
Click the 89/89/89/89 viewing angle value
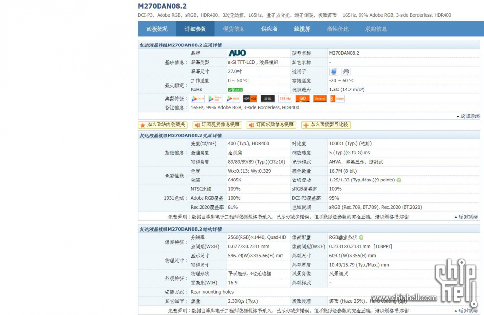[x=256, y=162]
